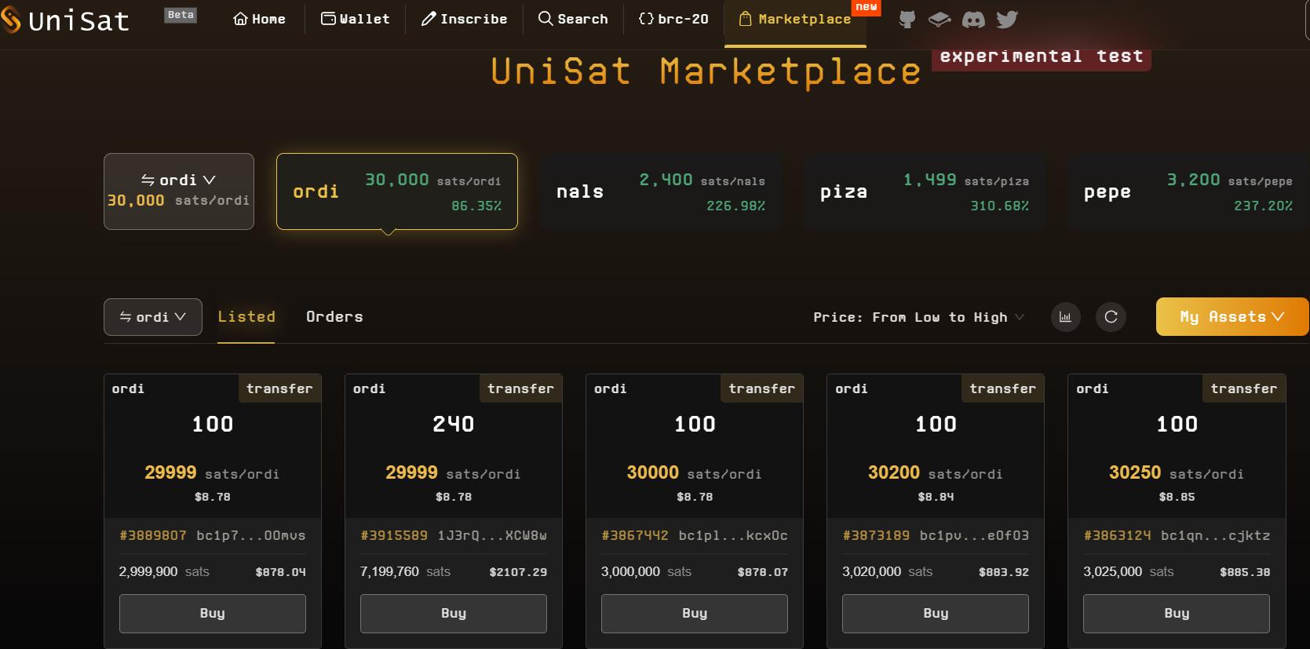1310x649 pixels.
Task: Open inscription #3867442 link
Action: tap(634, 535)
